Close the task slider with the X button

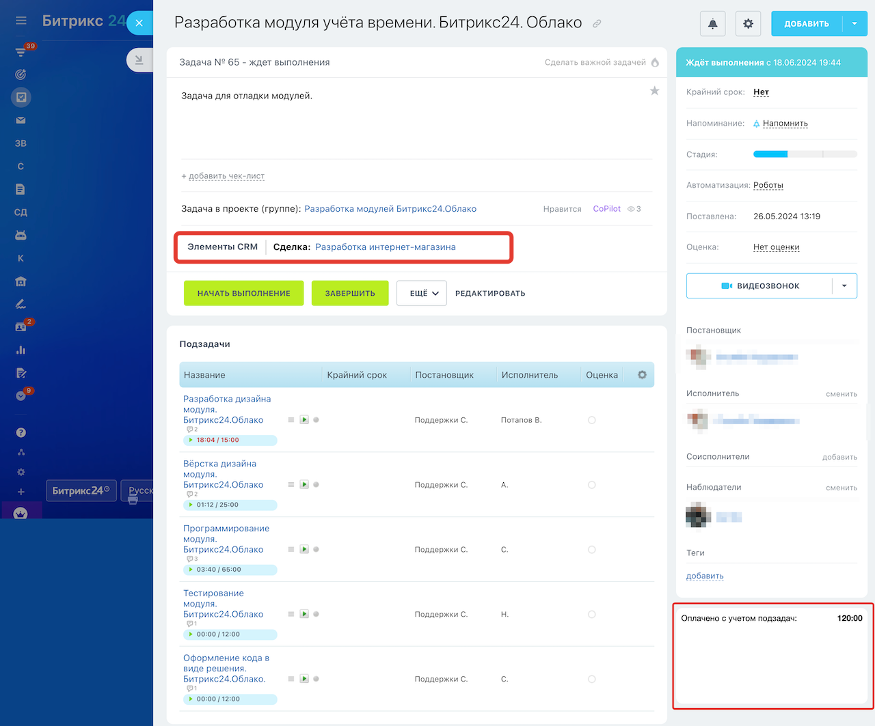pyautogui.click(x=139, y=23)
